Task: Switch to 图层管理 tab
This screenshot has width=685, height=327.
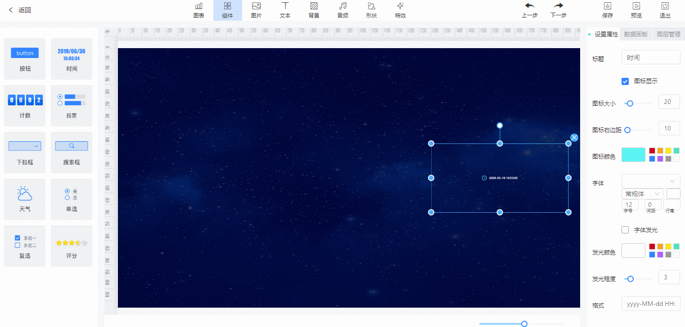Action: 669,34
